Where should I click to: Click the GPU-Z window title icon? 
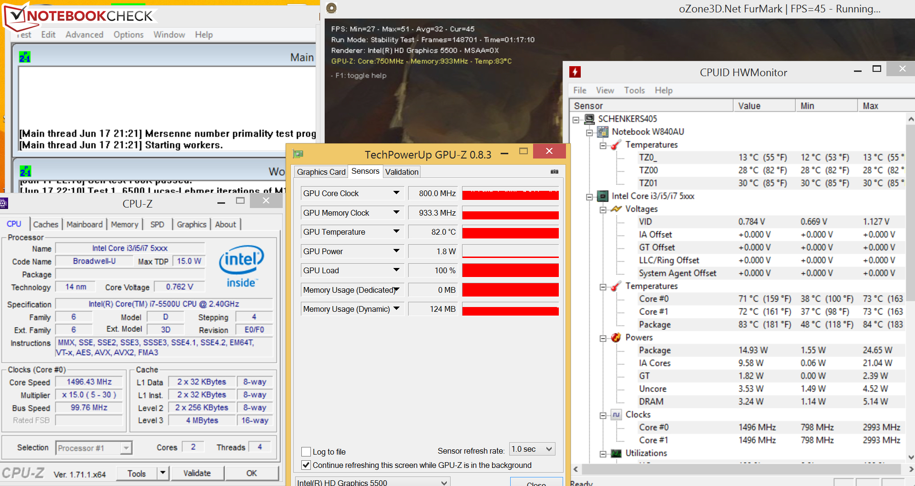(298, 154)
